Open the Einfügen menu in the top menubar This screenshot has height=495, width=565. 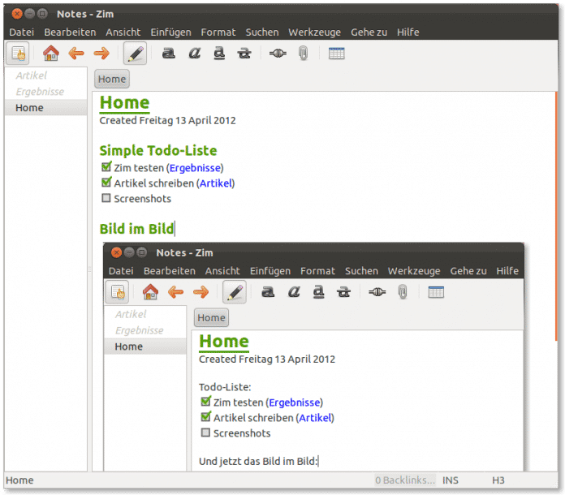tap(170, 32)
